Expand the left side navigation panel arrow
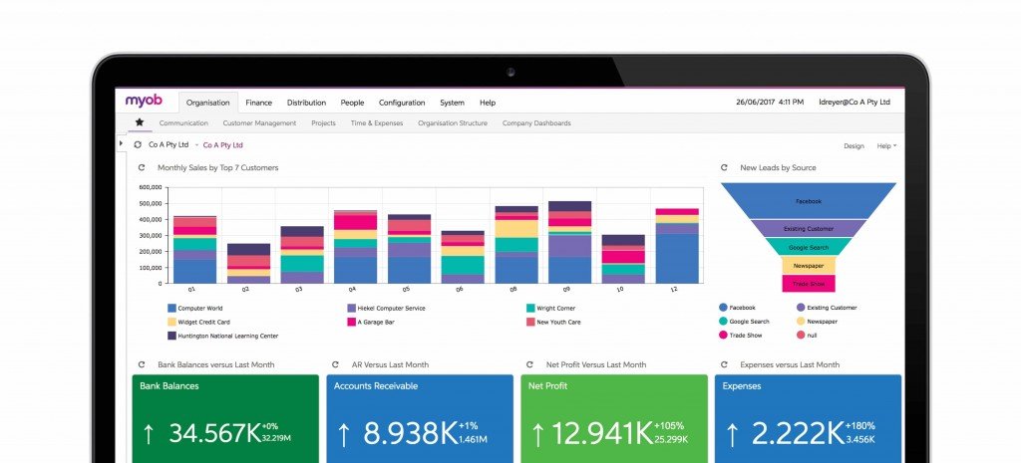 [x=122, y=145]
